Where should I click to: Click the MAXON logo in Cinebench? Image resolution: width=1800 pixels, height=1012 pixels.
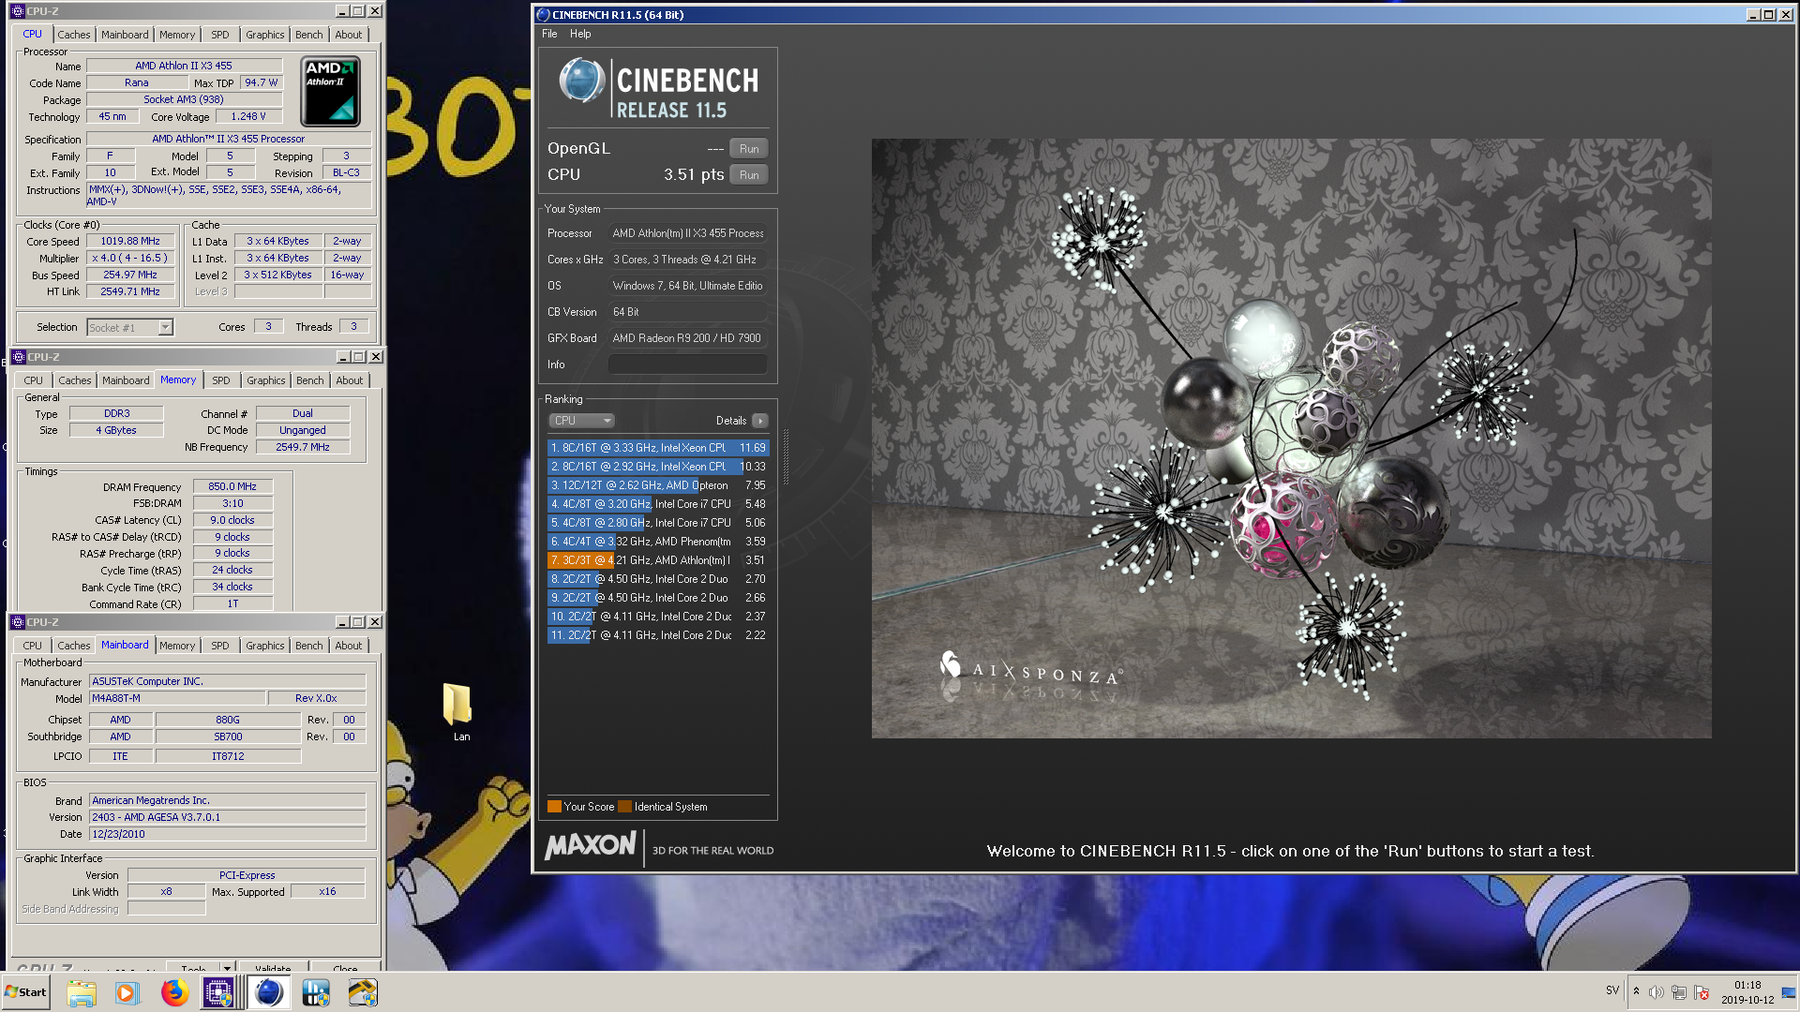(x=591, y=846)
